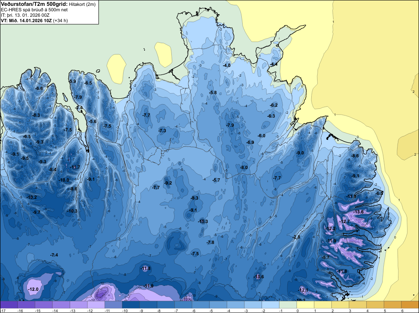Click the -7.8 temperature label

[x=210, y=242]
